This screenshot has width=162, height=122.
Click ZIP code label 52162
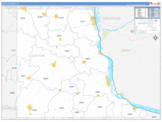click(x=23, y=18)
